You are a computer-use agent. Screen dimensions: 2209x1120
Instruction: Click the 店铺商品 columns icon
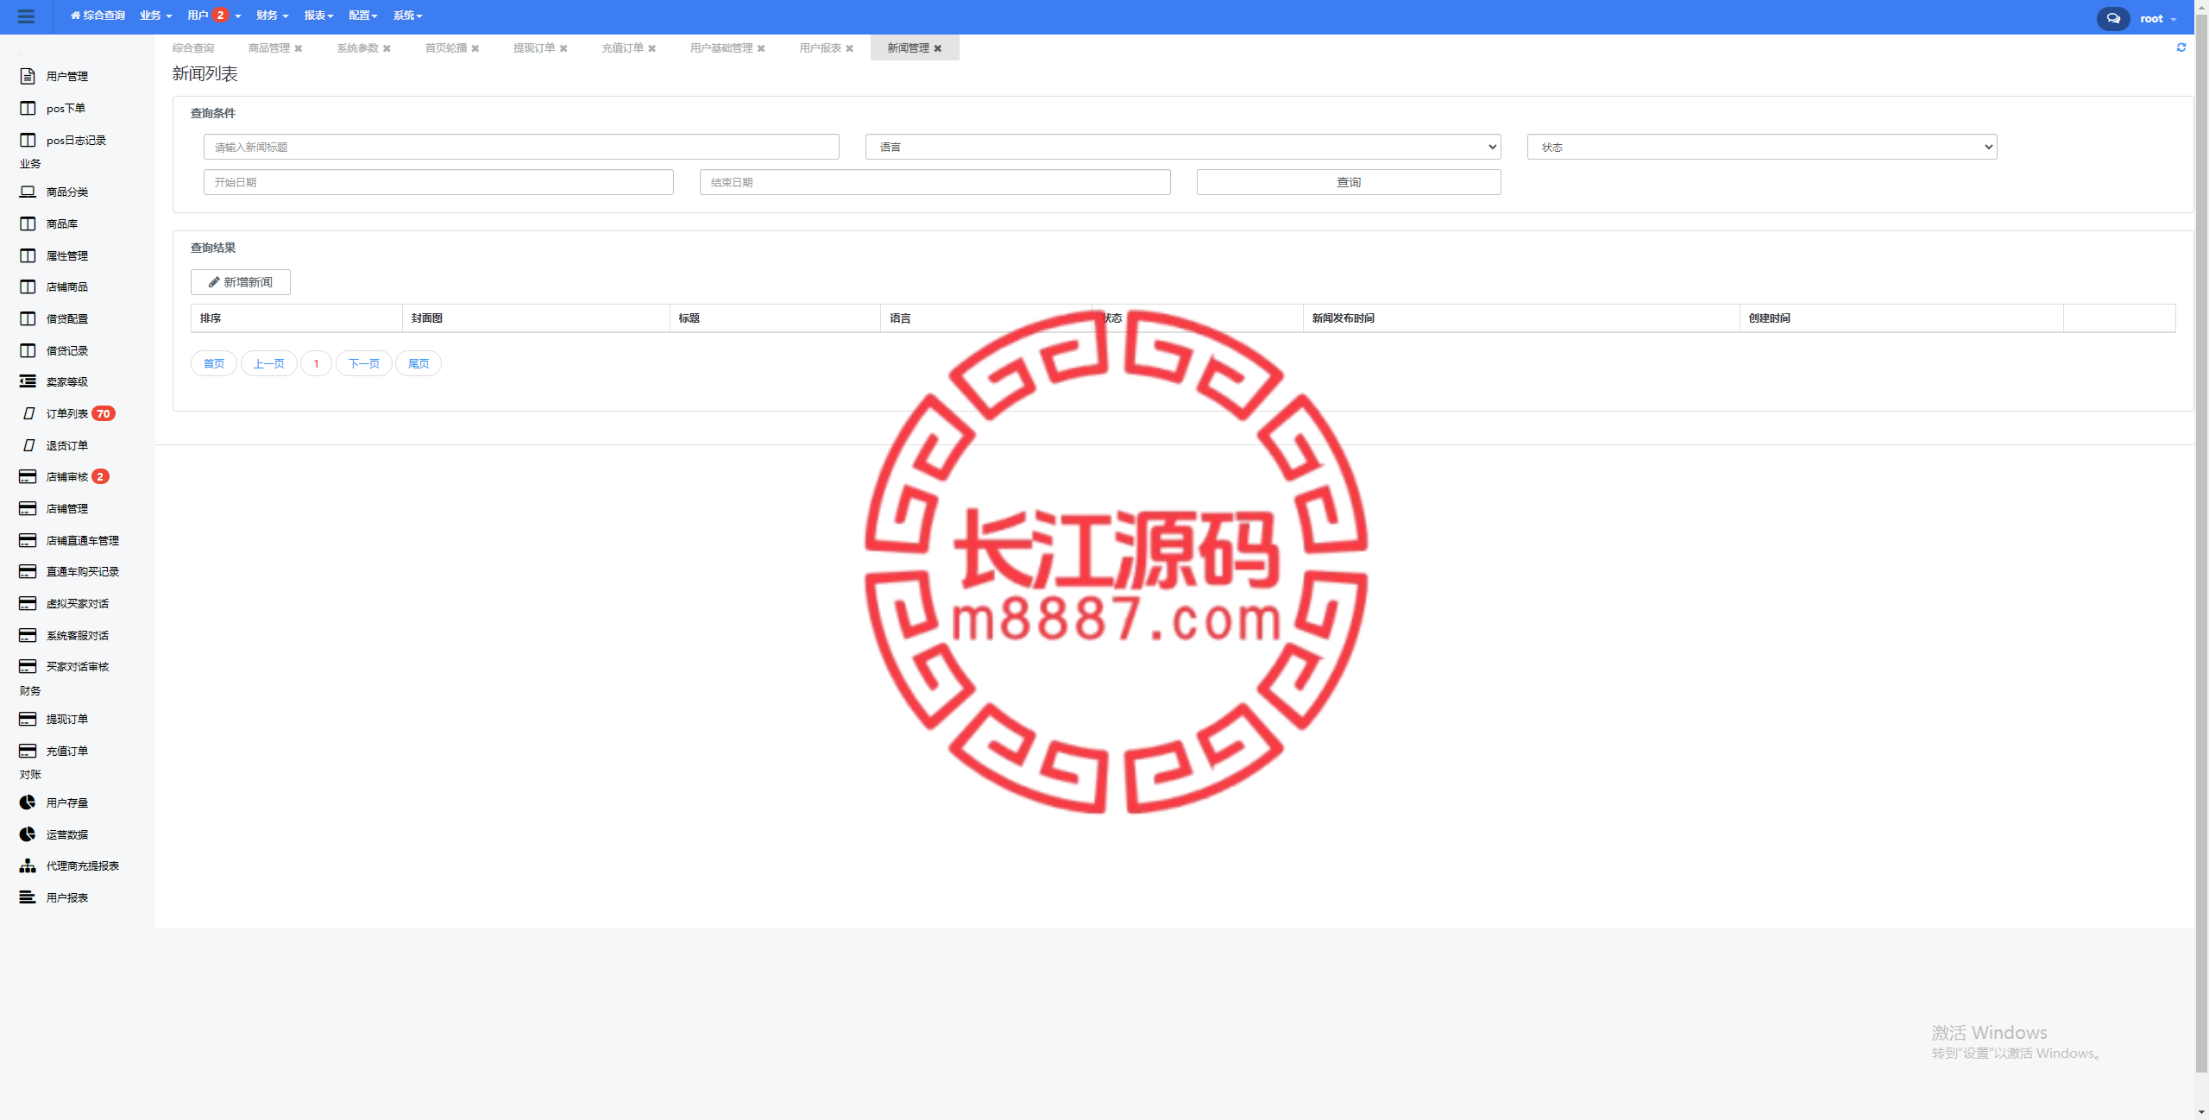click(x=28, y=286)
